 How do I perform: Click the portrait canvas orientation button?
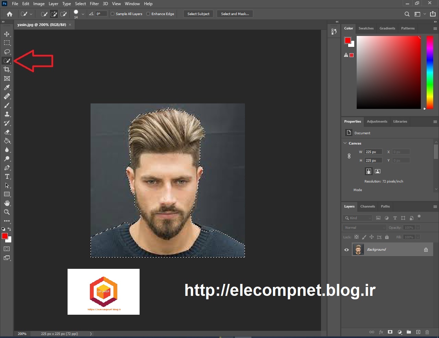[369, 171]
